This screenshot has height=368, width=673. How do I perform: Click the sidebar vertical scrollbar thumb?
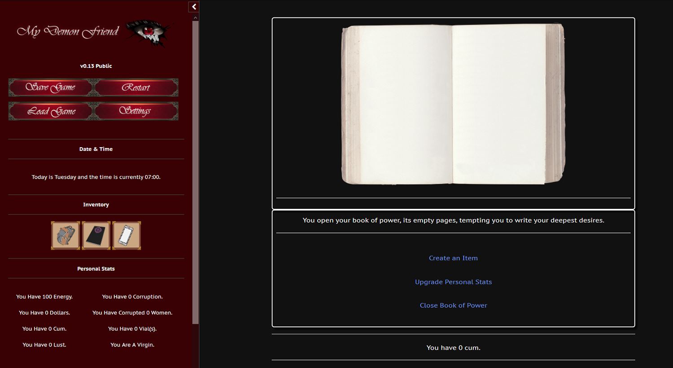(195, 171)
